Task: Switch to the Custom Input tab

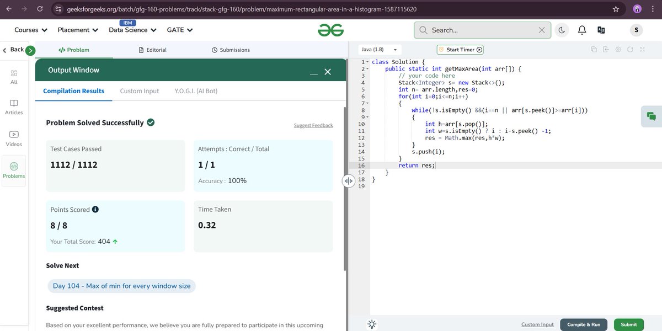Action: pyautogui.click(x=139, y=90)
